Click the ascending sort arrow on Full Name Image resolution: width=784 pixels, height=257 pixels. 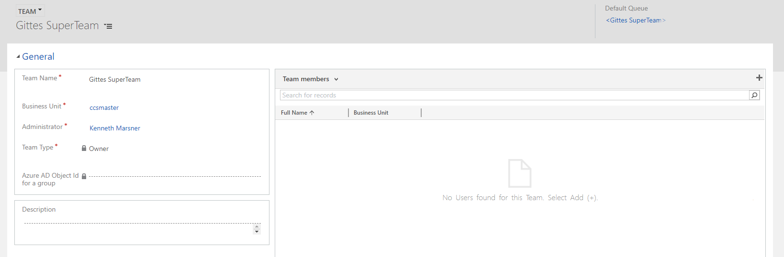[x=312, y=113]
